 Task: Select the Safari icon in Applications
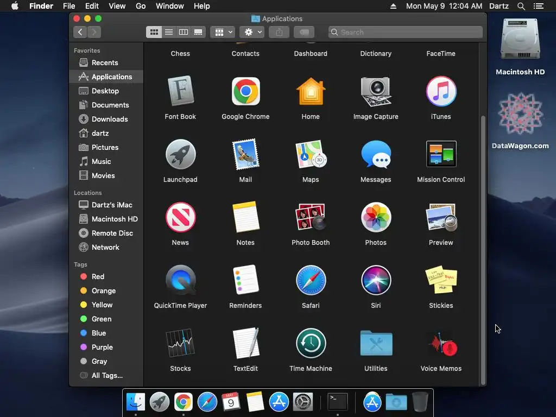(311, 280)
